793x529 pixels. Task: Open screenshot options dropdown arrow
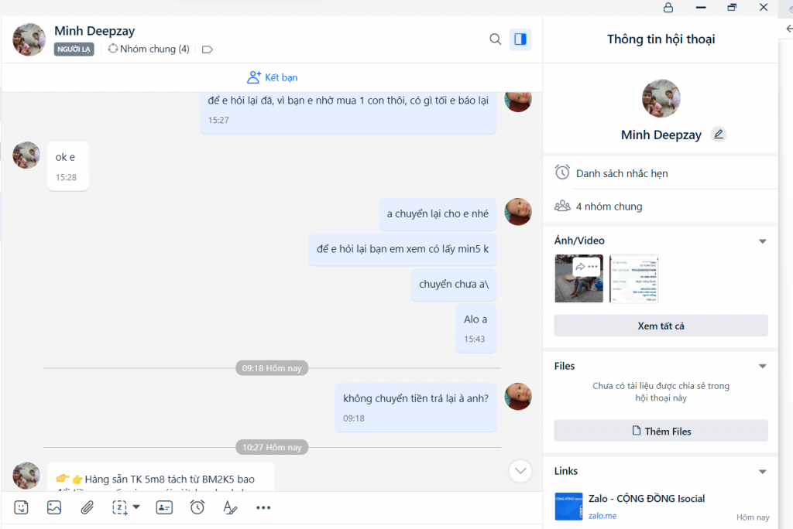(136, 507)
